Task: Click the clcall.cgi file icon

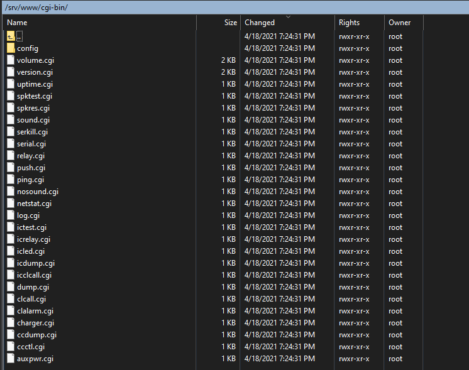Action: (11, 299)
